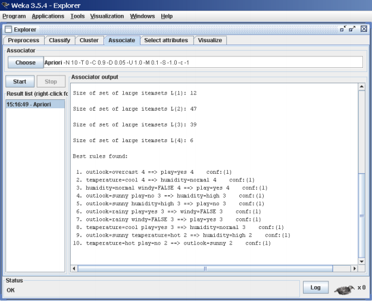Open the Windows menu
This screenshot has width=372, height=301.
pyautogui.click(x=142, y=16)
